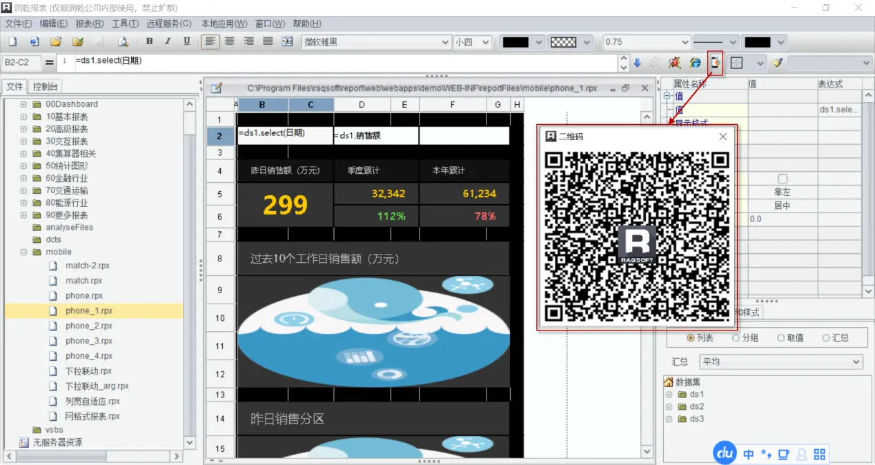Click the blue down arrow icon by formula bar
The image size is (875, 465).
coord(637,63)
